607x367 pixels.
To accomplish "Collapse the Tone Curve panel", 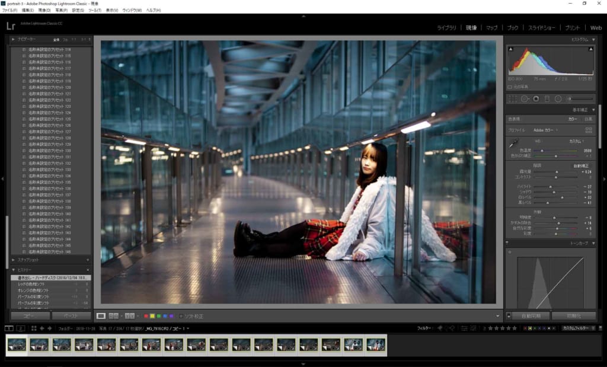I will (x=593, y=244).
